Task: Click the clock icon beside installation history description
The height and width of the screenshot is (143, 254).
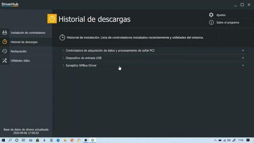Action: point(62,38)
